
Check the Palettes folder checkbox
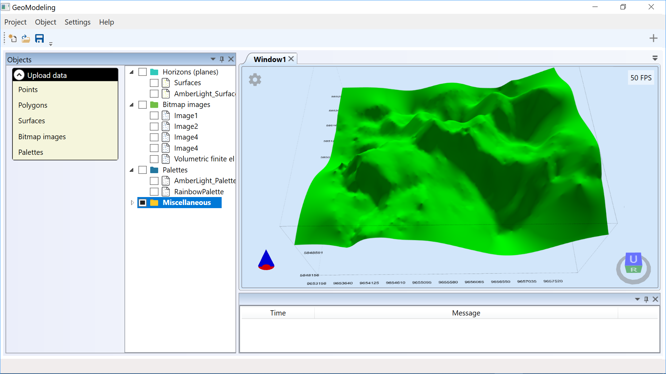point(143,170)
